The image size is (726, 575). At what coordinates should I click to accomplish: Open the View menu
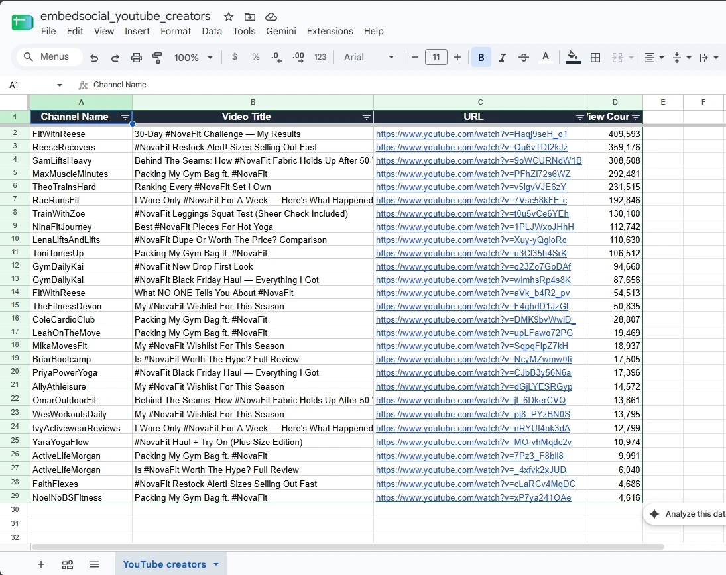103,31
